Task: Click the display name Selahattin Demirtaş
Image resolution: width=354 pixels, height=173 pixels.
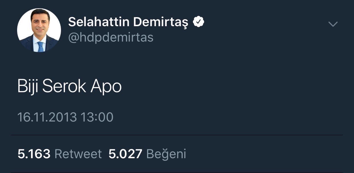Action: point(128,22)
